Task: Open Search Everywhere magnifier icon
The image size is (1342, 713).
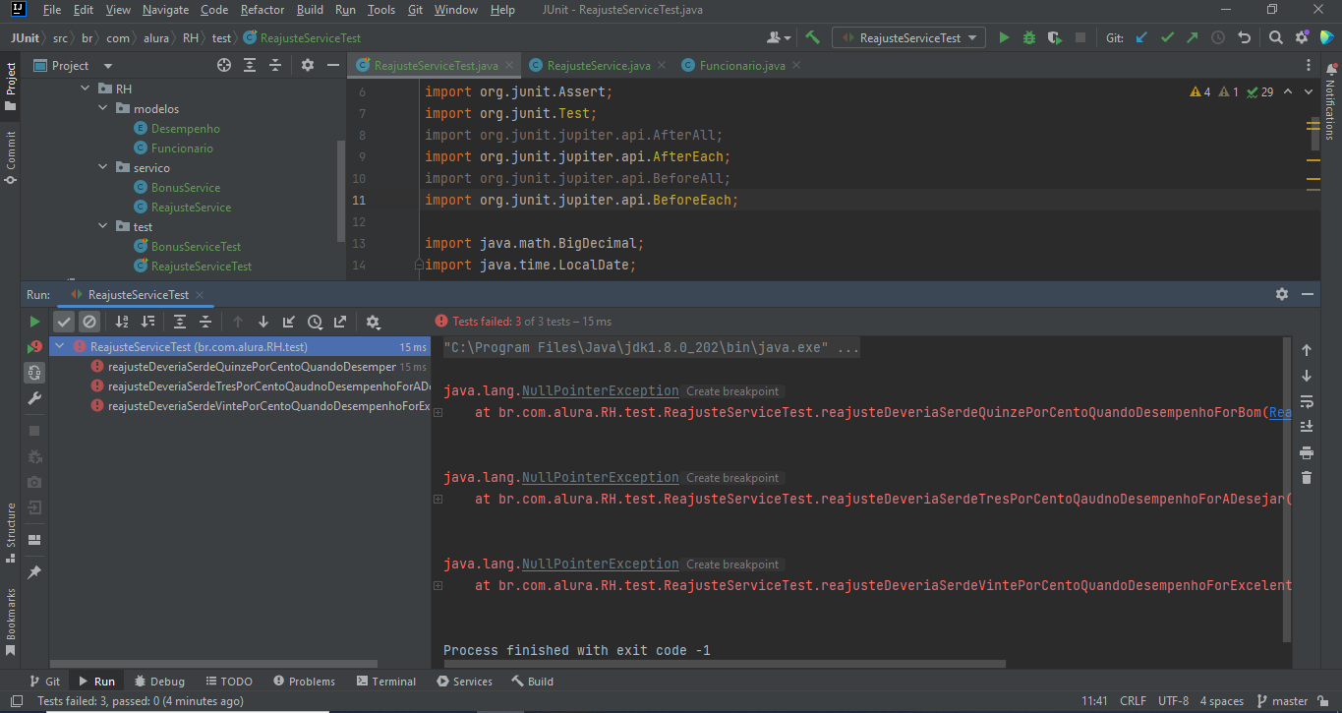Action: click(x=1275, y=37)
